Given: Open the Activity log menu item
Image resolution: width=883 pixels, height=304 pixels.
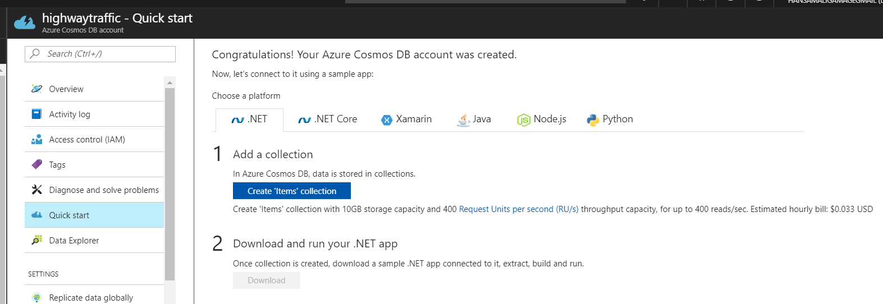Looking at the screenshot, I should 94,114.
